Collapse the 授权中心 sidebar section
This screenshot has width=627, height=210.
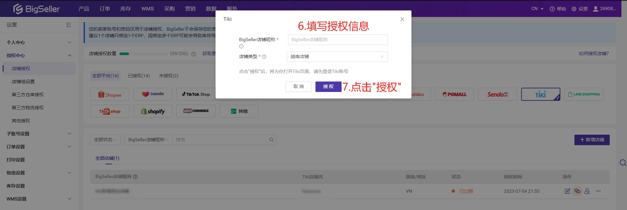click(39, 55)
